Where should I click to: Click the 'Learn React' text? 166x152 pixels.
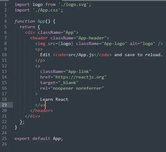pyautogui.click(x=54, y=99)
